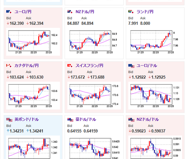Open the スイスフラン/円 pair link
The width and height of the screenshot is (187, 159).
coord(89,66)
